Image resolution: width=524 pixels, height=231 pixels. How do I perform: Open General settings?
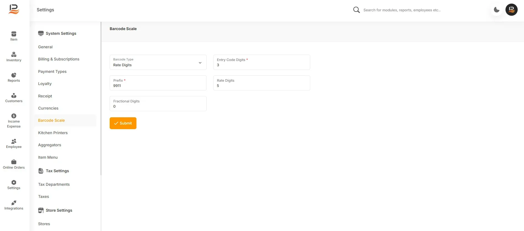[x=45, y=47]
